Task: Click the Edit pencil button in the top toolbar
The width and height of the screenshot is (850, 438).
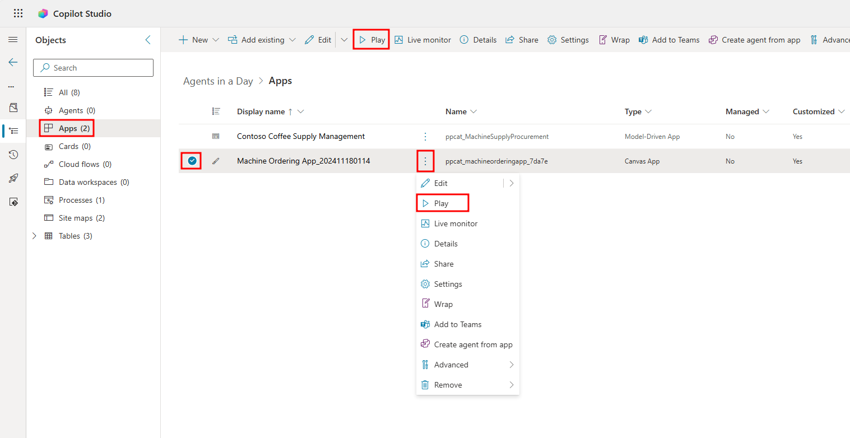Action: click(318, 40)
